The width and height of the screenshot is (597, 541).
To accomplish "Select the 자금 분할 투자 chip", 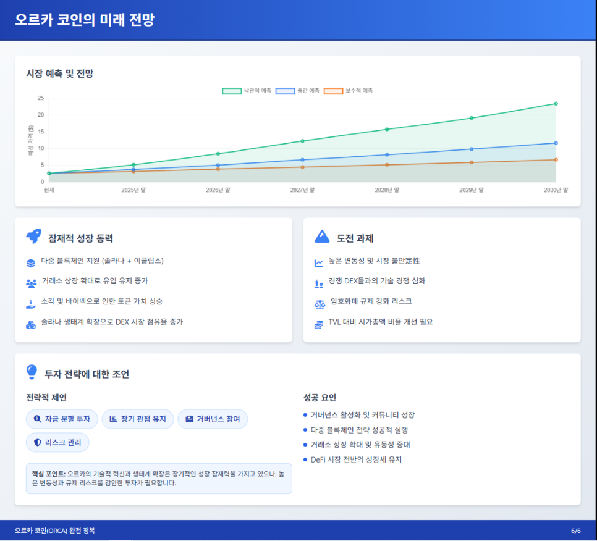I will coord(62,419).
